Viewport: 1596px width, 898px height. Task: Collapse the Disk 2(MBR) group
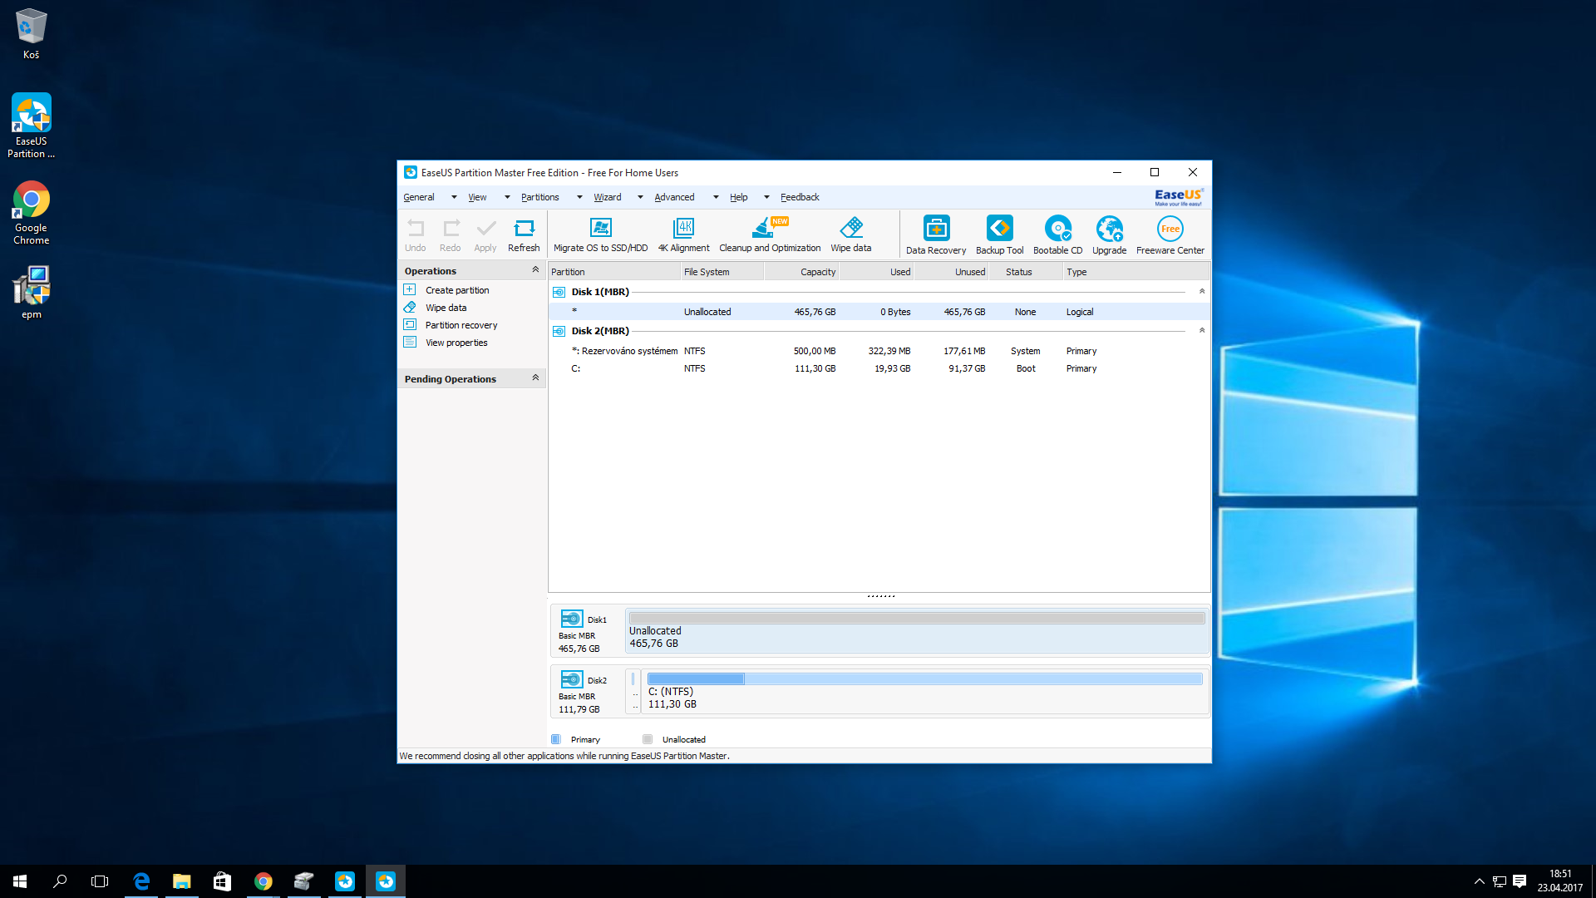click(x=1202, y=331)
